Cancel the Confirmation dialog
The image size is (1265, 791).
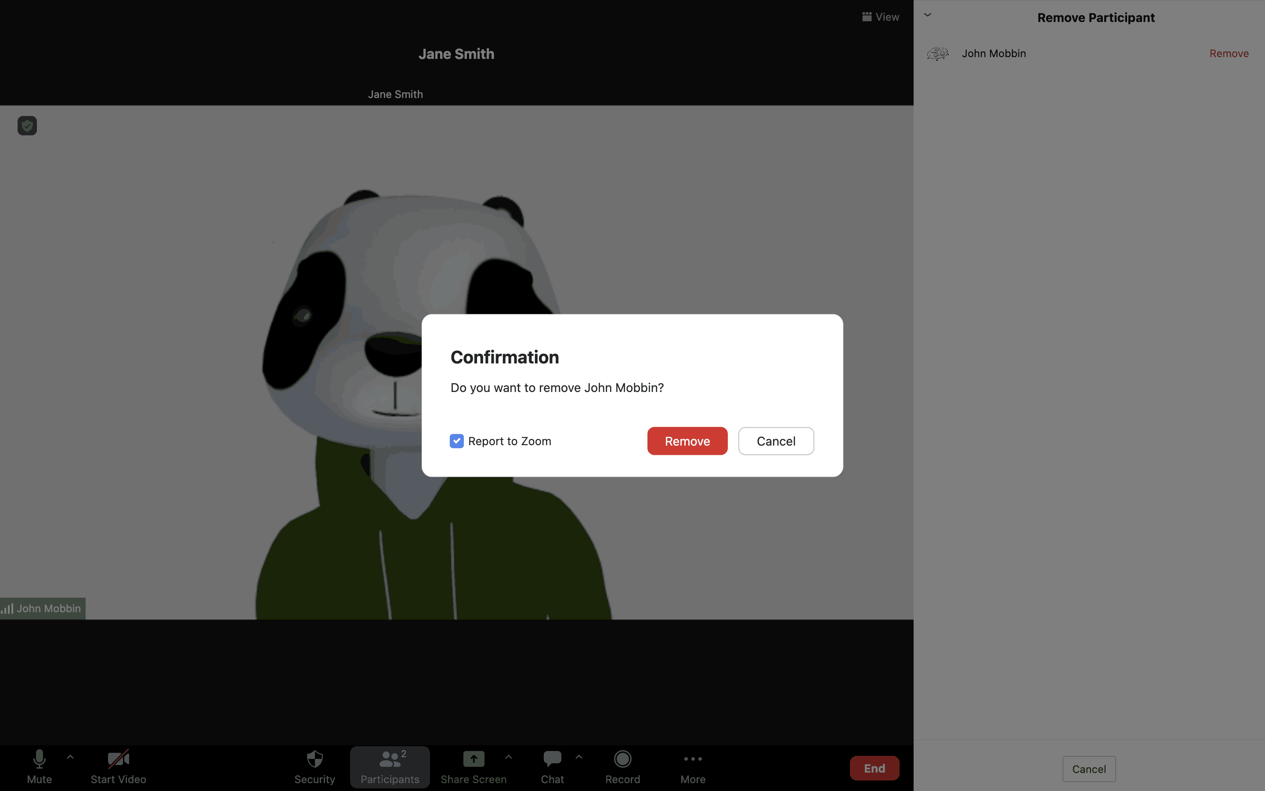tap(776, 441)
